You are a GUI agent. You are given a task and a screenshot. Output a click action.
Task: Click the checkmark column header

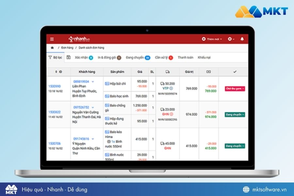click(x=235, y=72)
